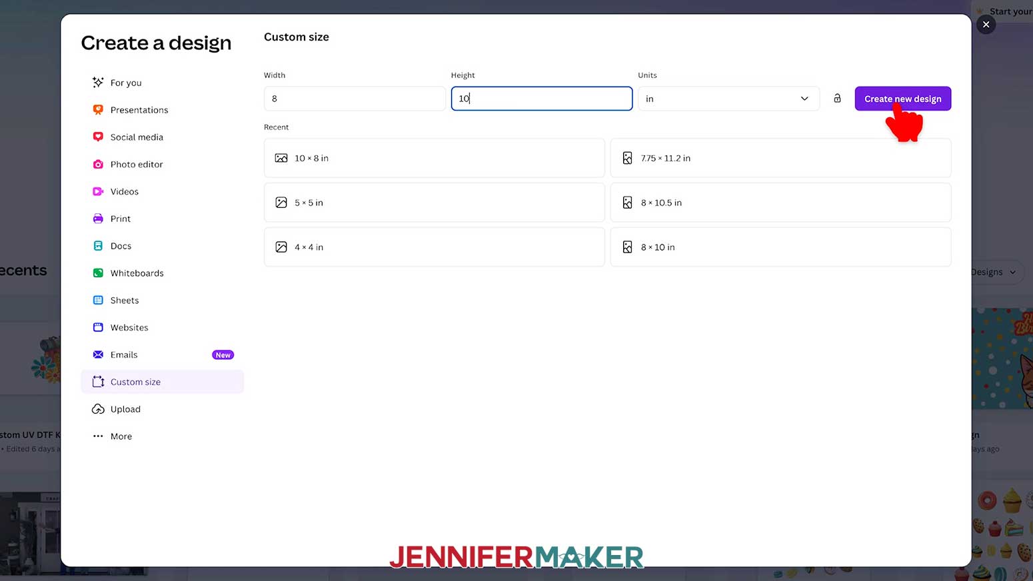This screenshot has height=581, width=1033.
Task: Choose the Websites category
Action: (x=162, y=328)
